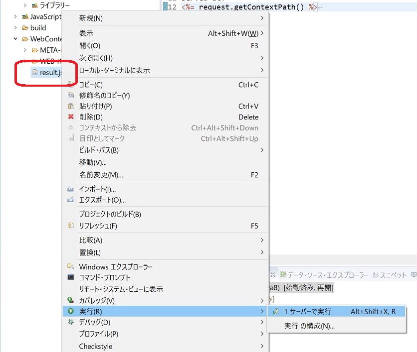Click line 12 request.getContextPath() code
Viewport: 417px width, 352px height.
tap(251, 6)
